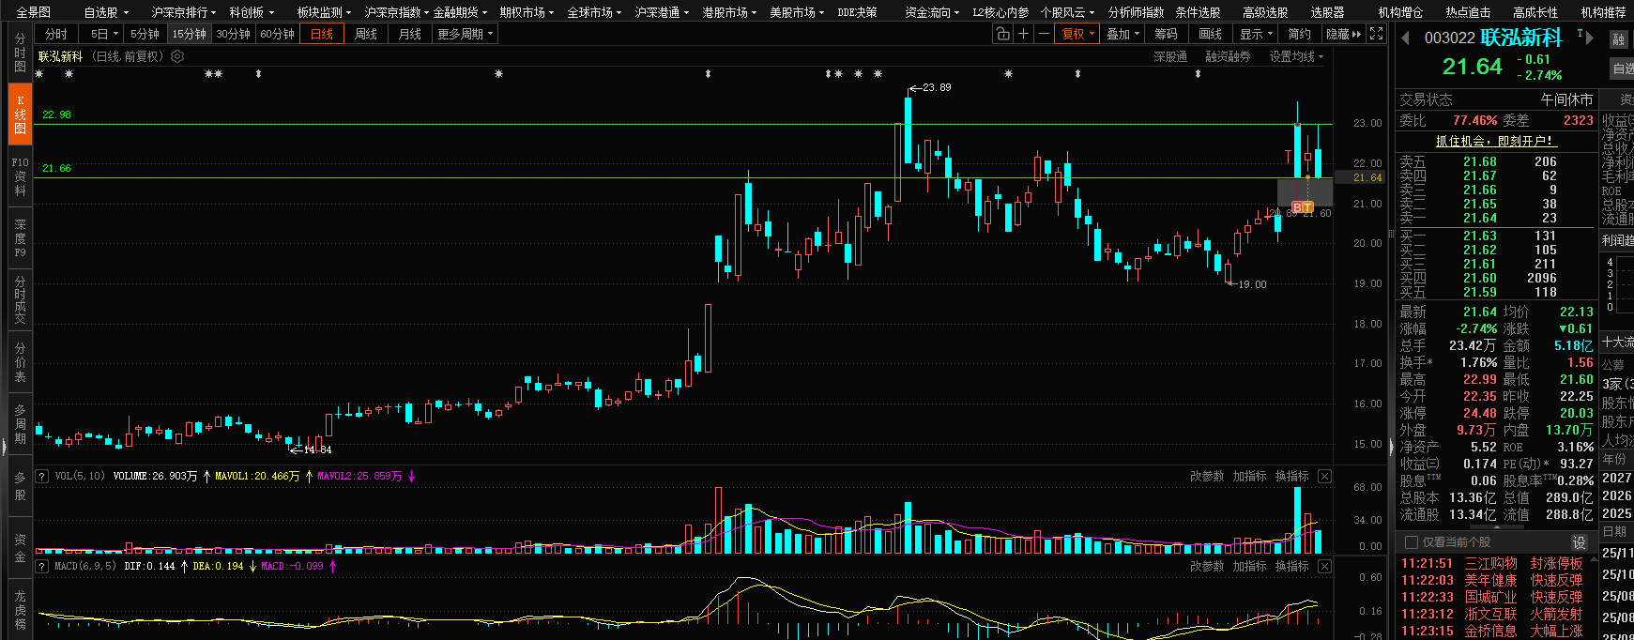Open 多股 view in the sidebar

pyautogui.click(x=20, y=486)
